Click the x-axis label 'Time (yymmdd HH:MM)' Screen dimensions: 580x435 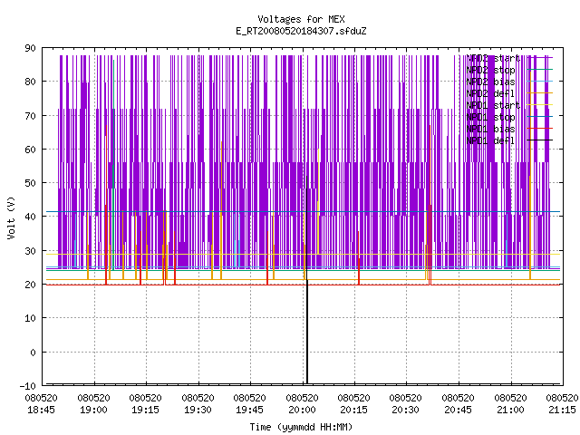pos(301,427)
